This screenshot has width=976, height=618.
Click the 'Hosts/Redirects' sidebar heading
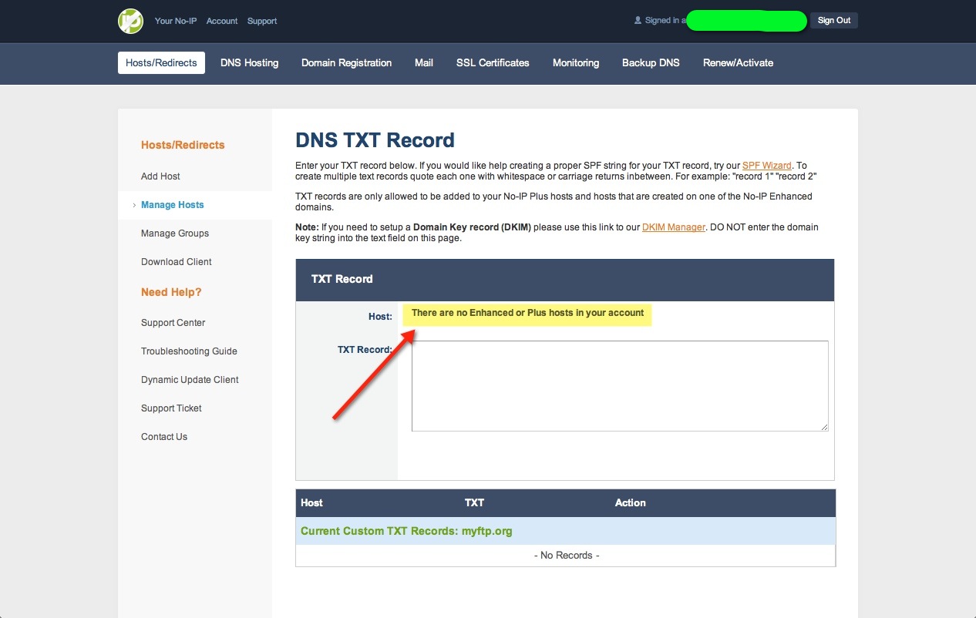click(183, 145)
